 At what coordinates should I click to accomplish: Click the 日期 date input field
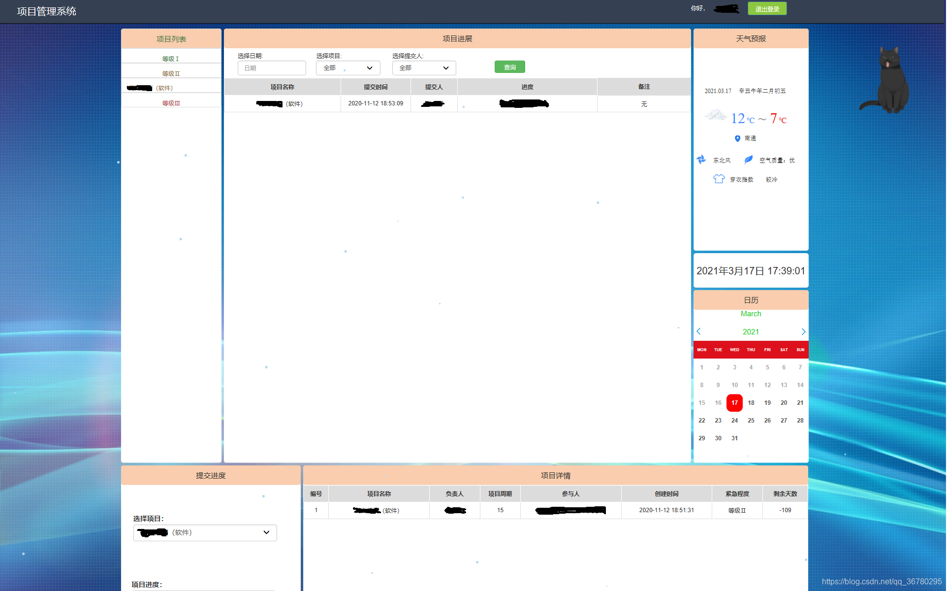click(x=272, y=68)
